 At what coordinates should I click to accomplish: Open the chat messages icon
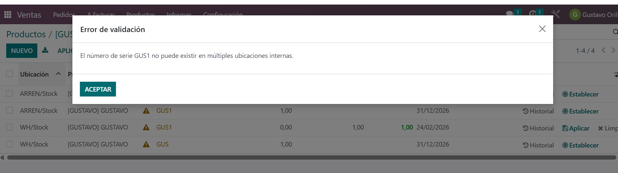[510, 14]
